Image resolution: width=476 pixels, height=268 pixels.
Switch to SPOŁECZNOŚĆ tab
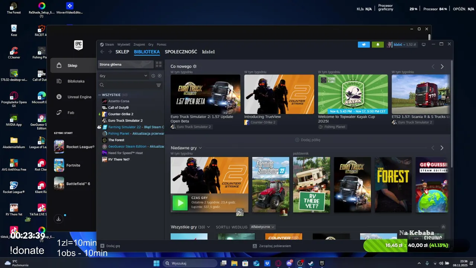(x=181, y=52)
